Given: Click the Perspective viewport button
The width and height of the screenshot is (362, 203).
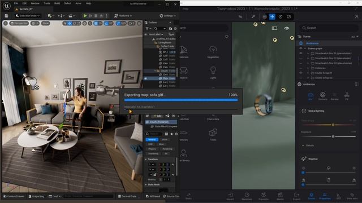Looking at the screenshot, I should tap(19, 23).
